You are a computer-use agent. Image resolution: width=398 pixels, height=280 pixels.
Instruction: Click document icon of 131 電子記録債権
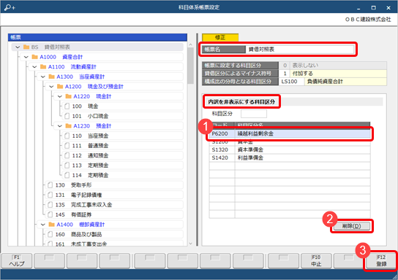(50, 195)
